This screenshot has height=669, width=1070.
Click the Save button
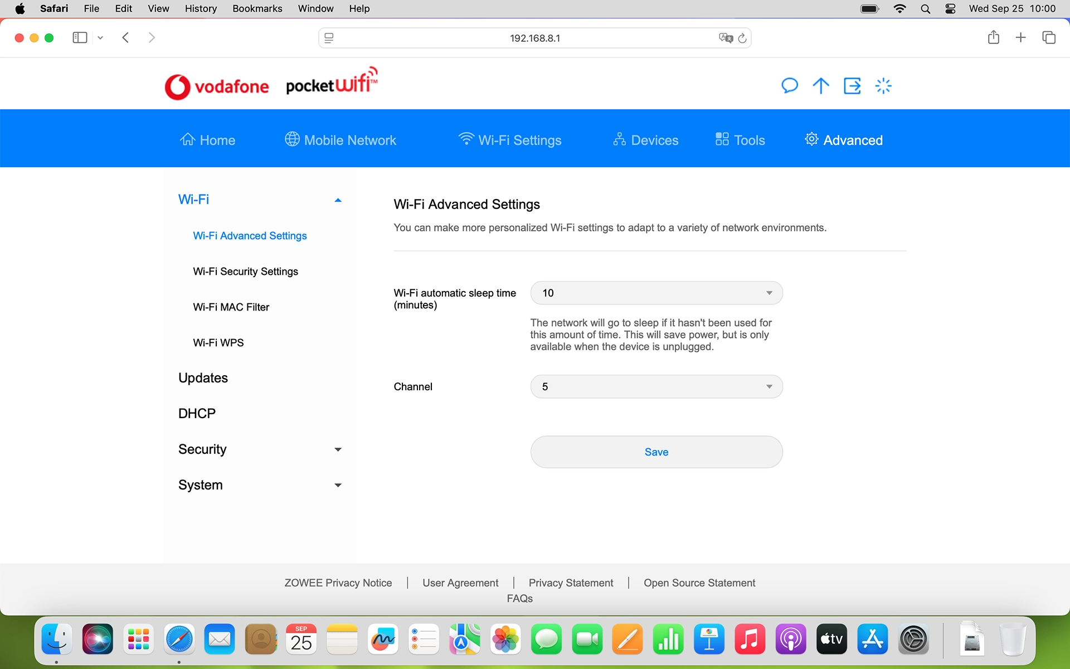[x=656, y=452]
